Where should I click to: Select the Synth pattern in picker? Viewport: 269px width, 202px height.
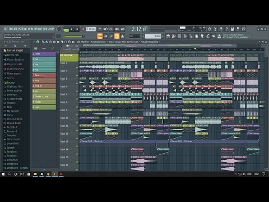pos(44,54)
